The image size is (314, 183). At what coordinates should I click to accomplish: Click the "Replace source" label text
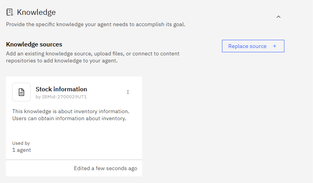pyautogui.click(x=247, y=46)
